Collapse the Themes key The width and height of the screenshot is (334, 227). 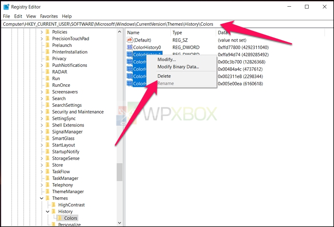click(x=42, y=198)
